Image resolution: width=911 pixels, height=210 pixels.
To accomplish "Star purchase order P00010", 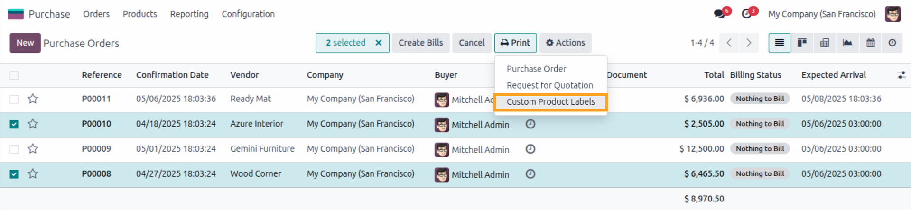I will (x=33, y=124).
